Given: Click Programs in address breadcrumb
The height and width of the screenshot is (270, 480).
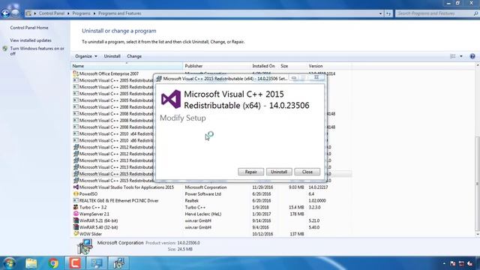Looking at the screenshot, I should tap(81, 13).
